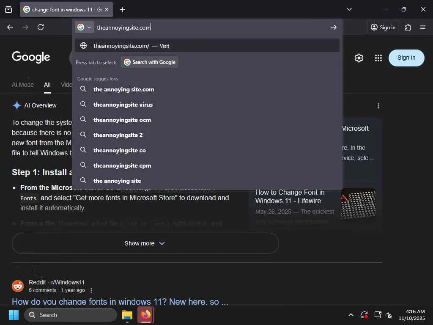The height and width of the screenshot is (325, 433).
Task: Open the Firefox application menu
Action: pos(423,27)
